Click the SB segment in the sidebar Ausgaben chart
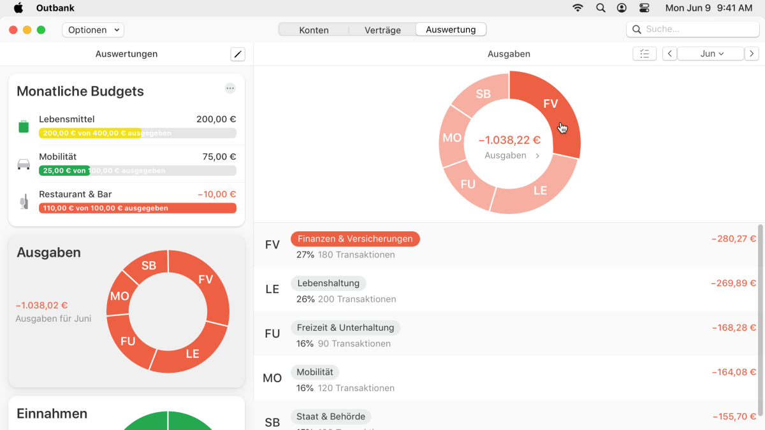Image resolution: width=765 pixels, height=430 pixels. [x=149, y=266]
